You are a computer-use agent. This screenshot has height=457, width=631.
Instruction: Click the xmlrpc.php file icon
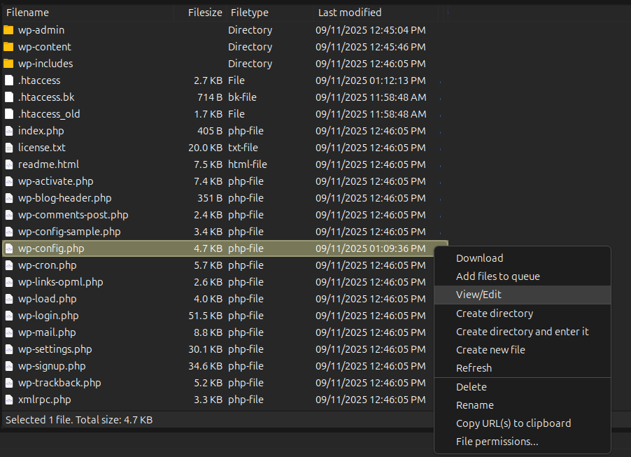(x=9, y=400)
